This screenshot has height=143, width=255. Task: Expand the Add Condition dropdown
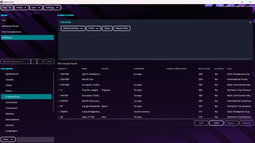point(73,28)
